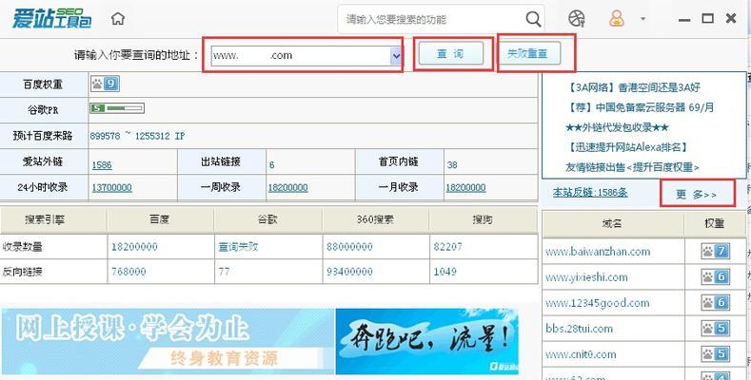Click the 域名 column header

point(612,223)
